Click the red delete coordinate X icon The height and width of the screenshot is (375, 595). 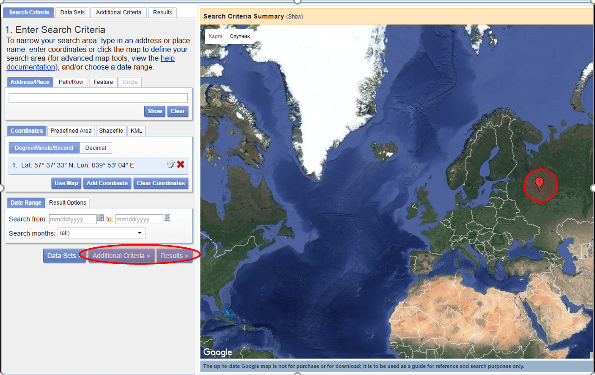181,164
